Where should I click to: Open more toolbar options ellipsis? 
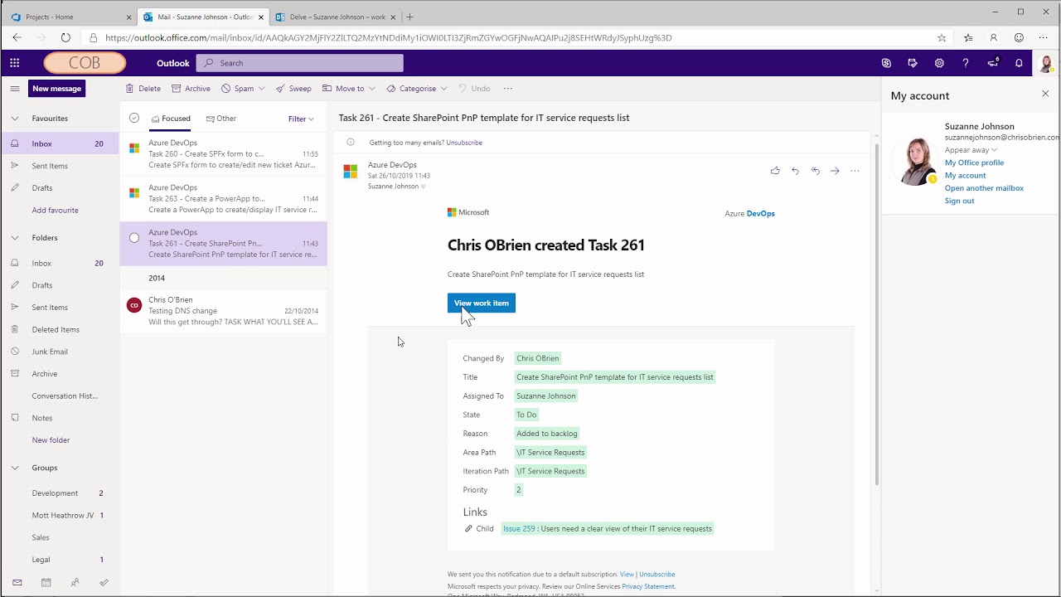tap(508, 89)
